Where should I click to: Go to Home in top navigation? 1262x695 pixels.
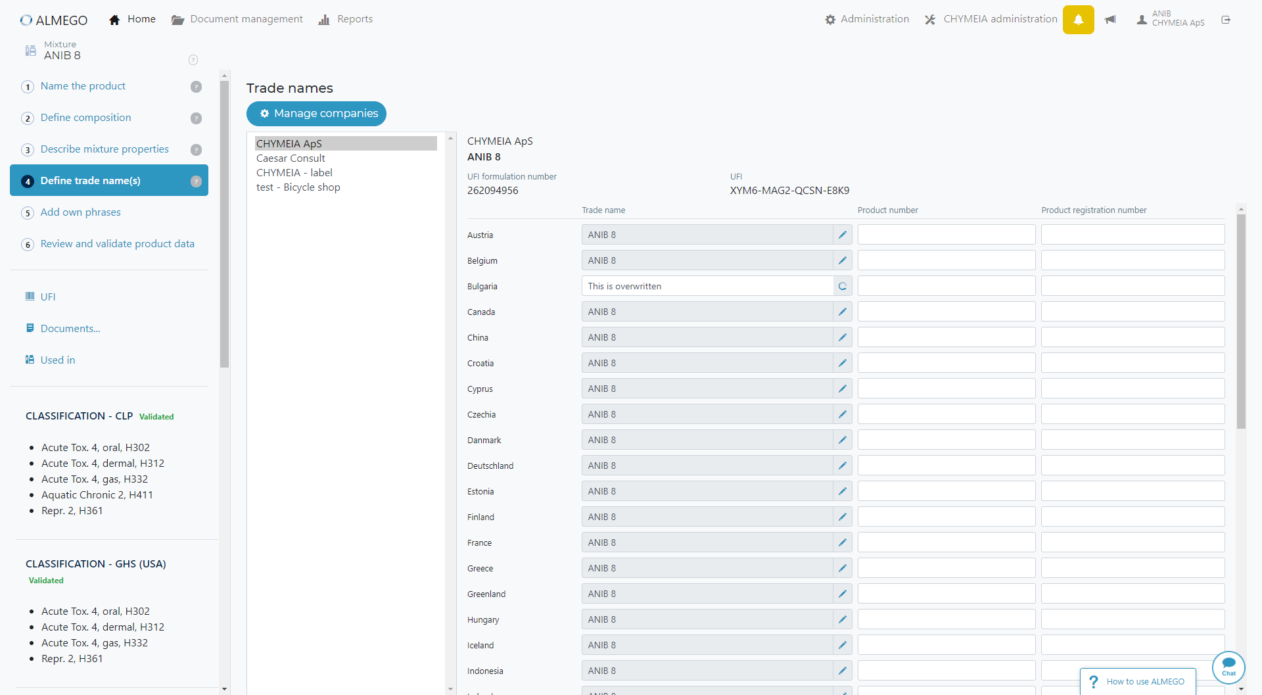pos(132,19)
